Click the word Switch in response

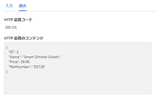coord(54,57)
